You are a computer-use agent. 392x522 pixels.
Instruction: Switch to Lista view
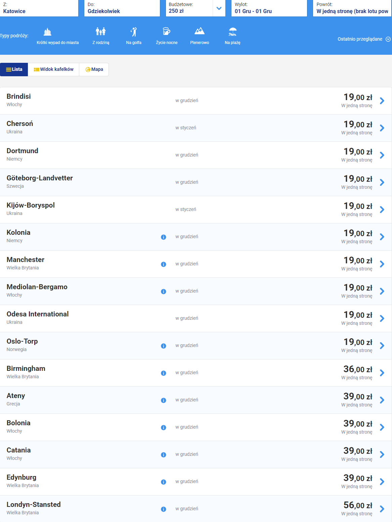point(14,70)
